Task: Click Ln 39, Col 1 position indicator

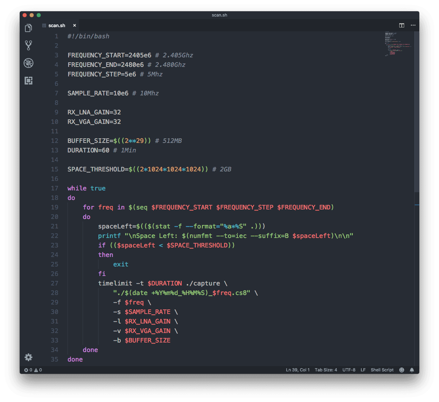Action: (x=298, y=370)
